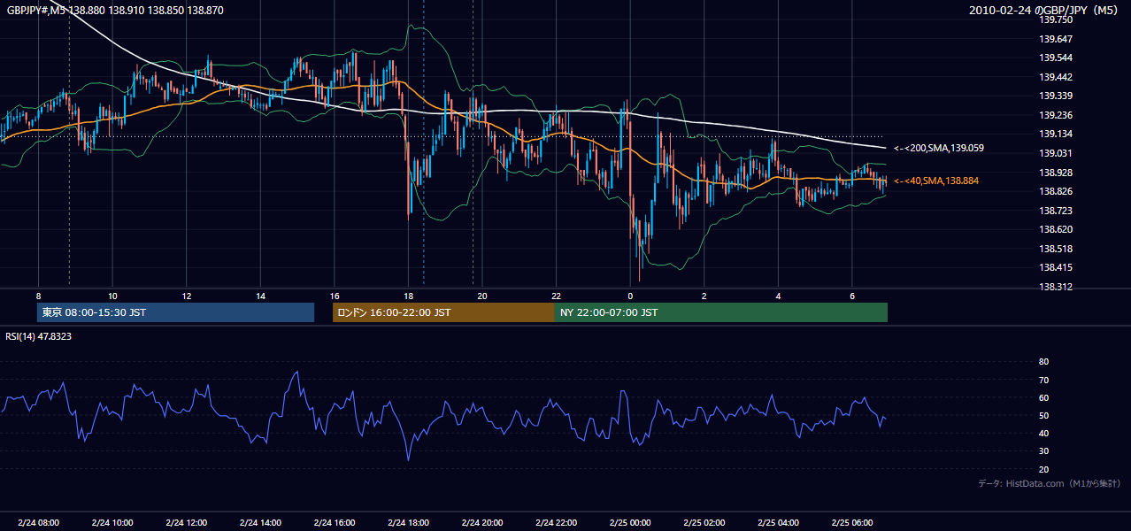The width and height of the screenshot is (1131, 531).
Task: Click hour label 14 under price chart
Action: click(x=260, y=296)
